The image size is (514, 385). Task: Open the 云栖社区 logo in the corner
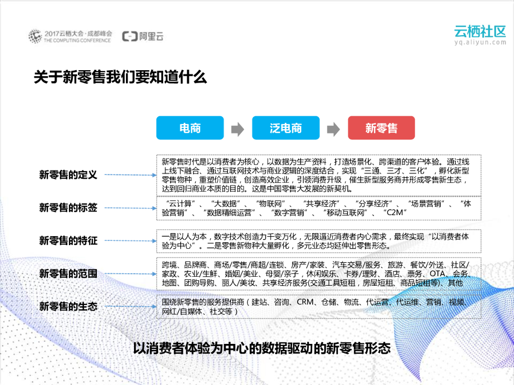pos(480,32)
